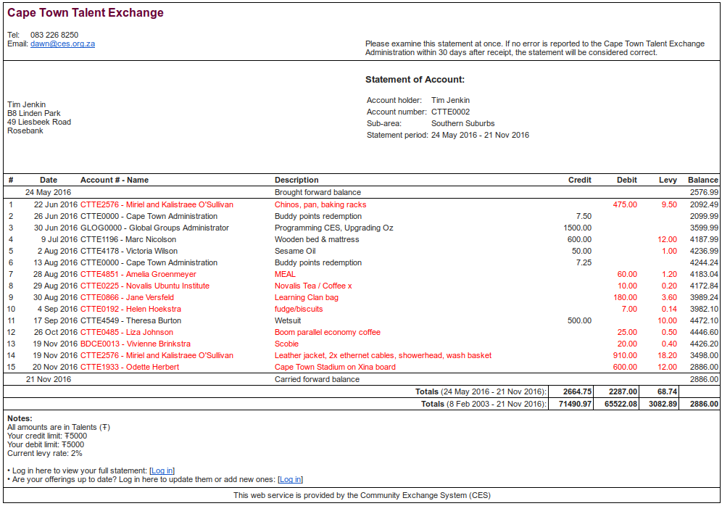The image size is (722, 506).
Task: Click the dawn@ces.org.za email link
Action: tap(62, 43)
